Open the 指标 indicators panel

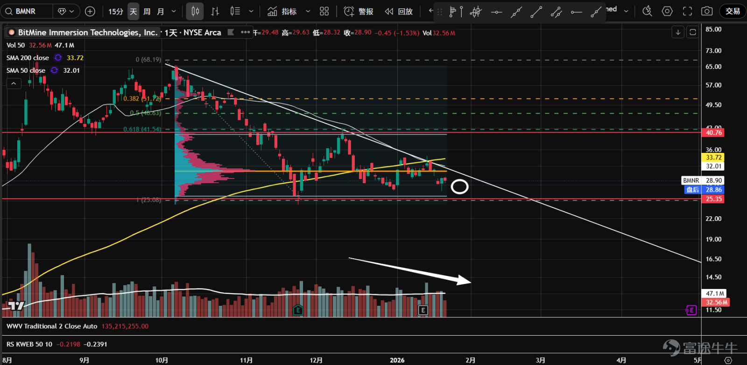(282, 11)
